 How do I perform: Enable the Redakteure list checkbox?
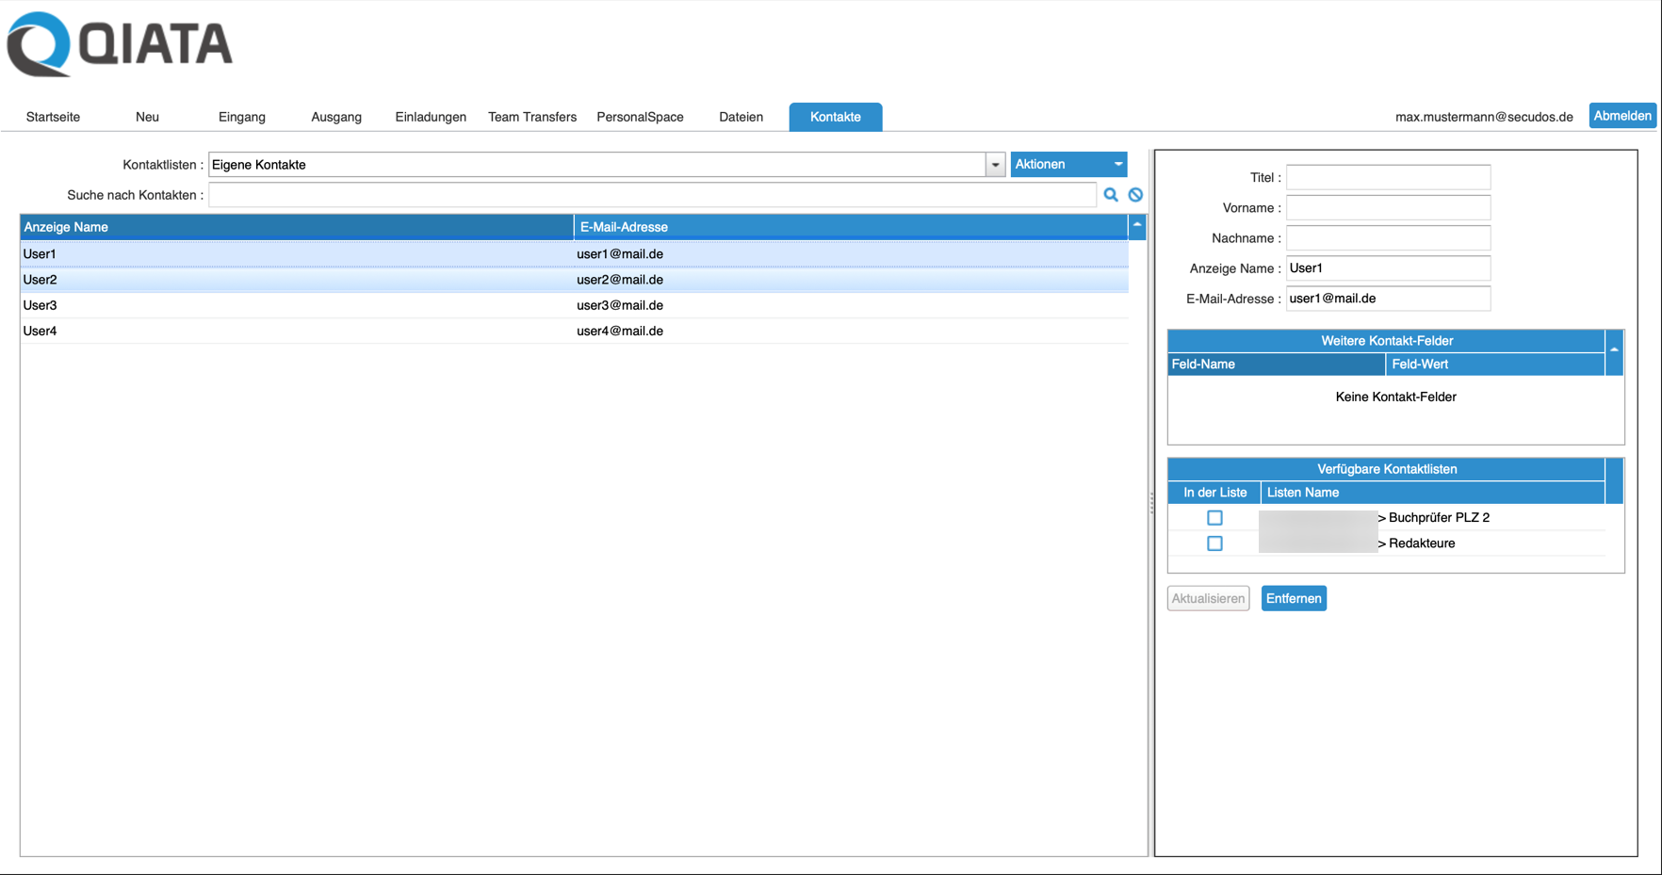(1214, 543)
